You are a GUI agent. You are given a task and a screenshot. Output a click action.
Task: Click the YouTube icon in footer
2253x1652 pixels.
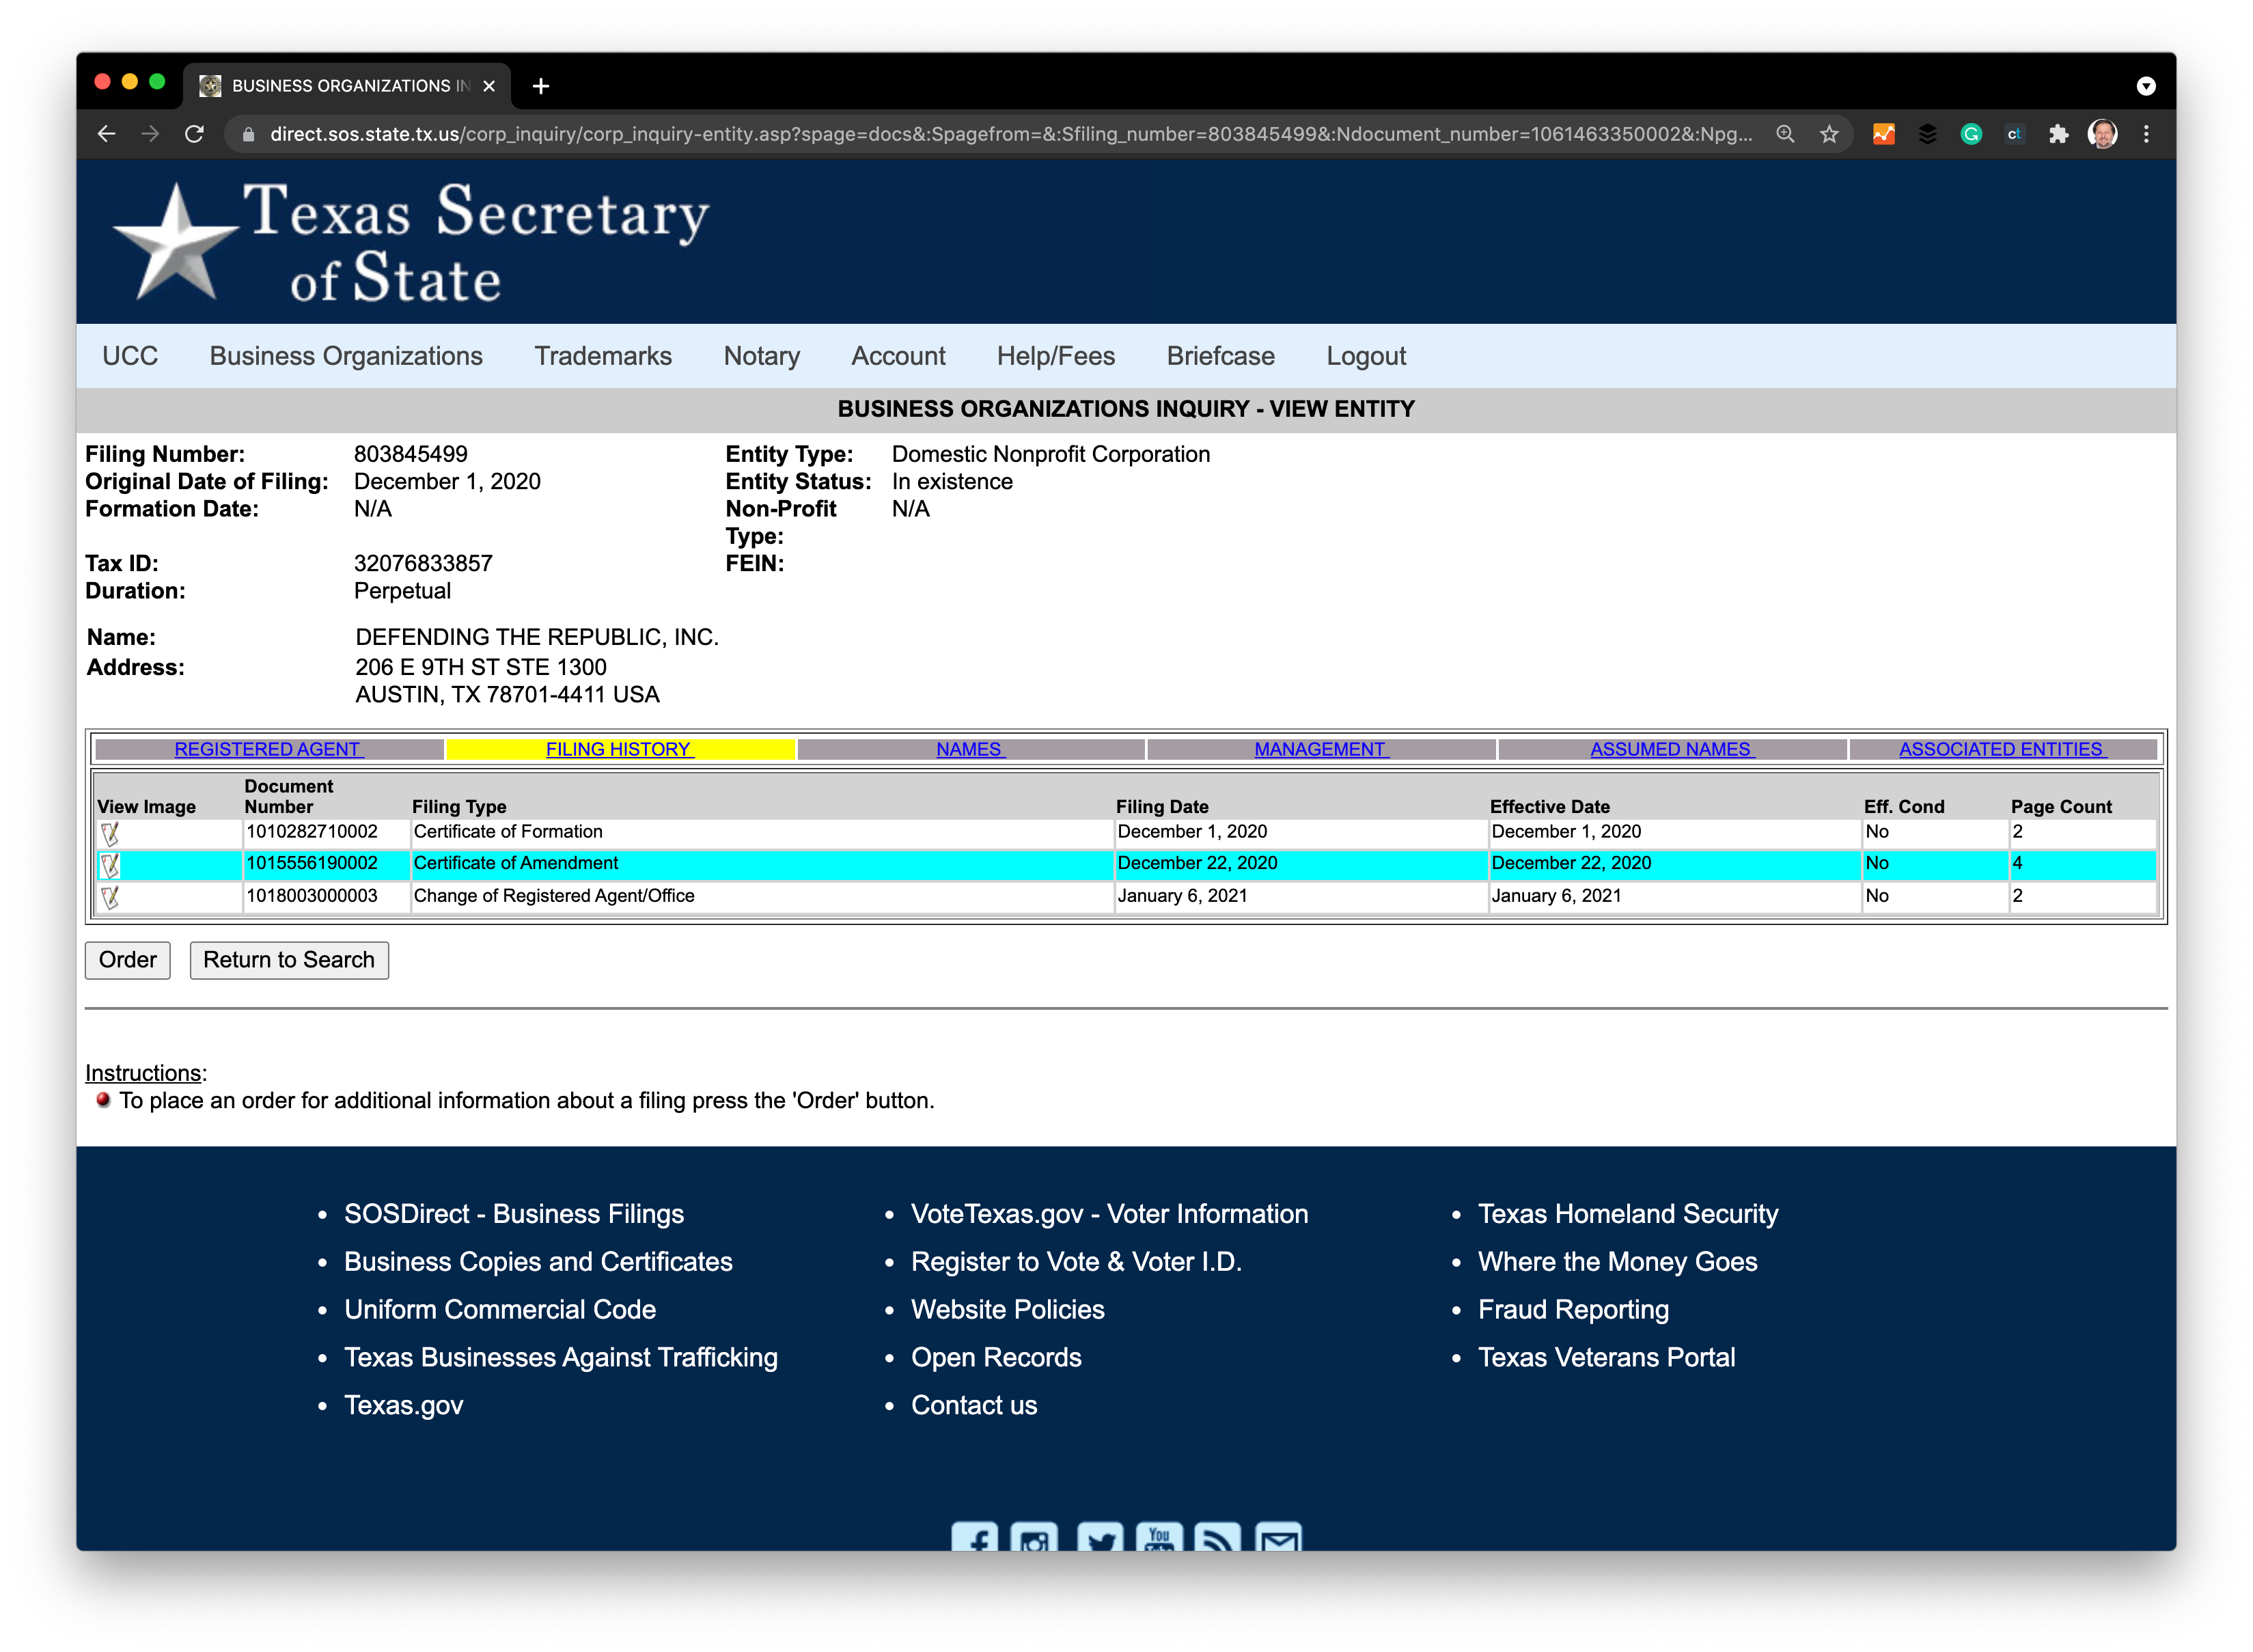coord(1159,1537)
